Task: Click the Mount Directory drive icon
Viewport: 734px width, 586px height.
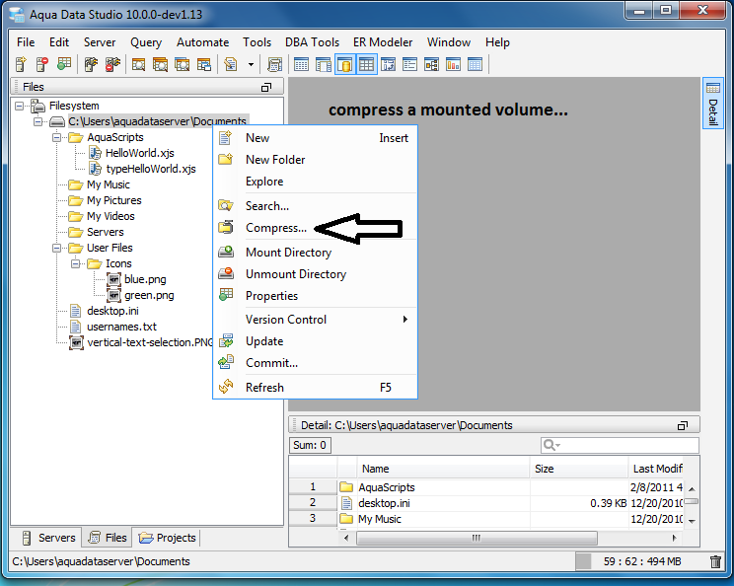Action: 226,252
